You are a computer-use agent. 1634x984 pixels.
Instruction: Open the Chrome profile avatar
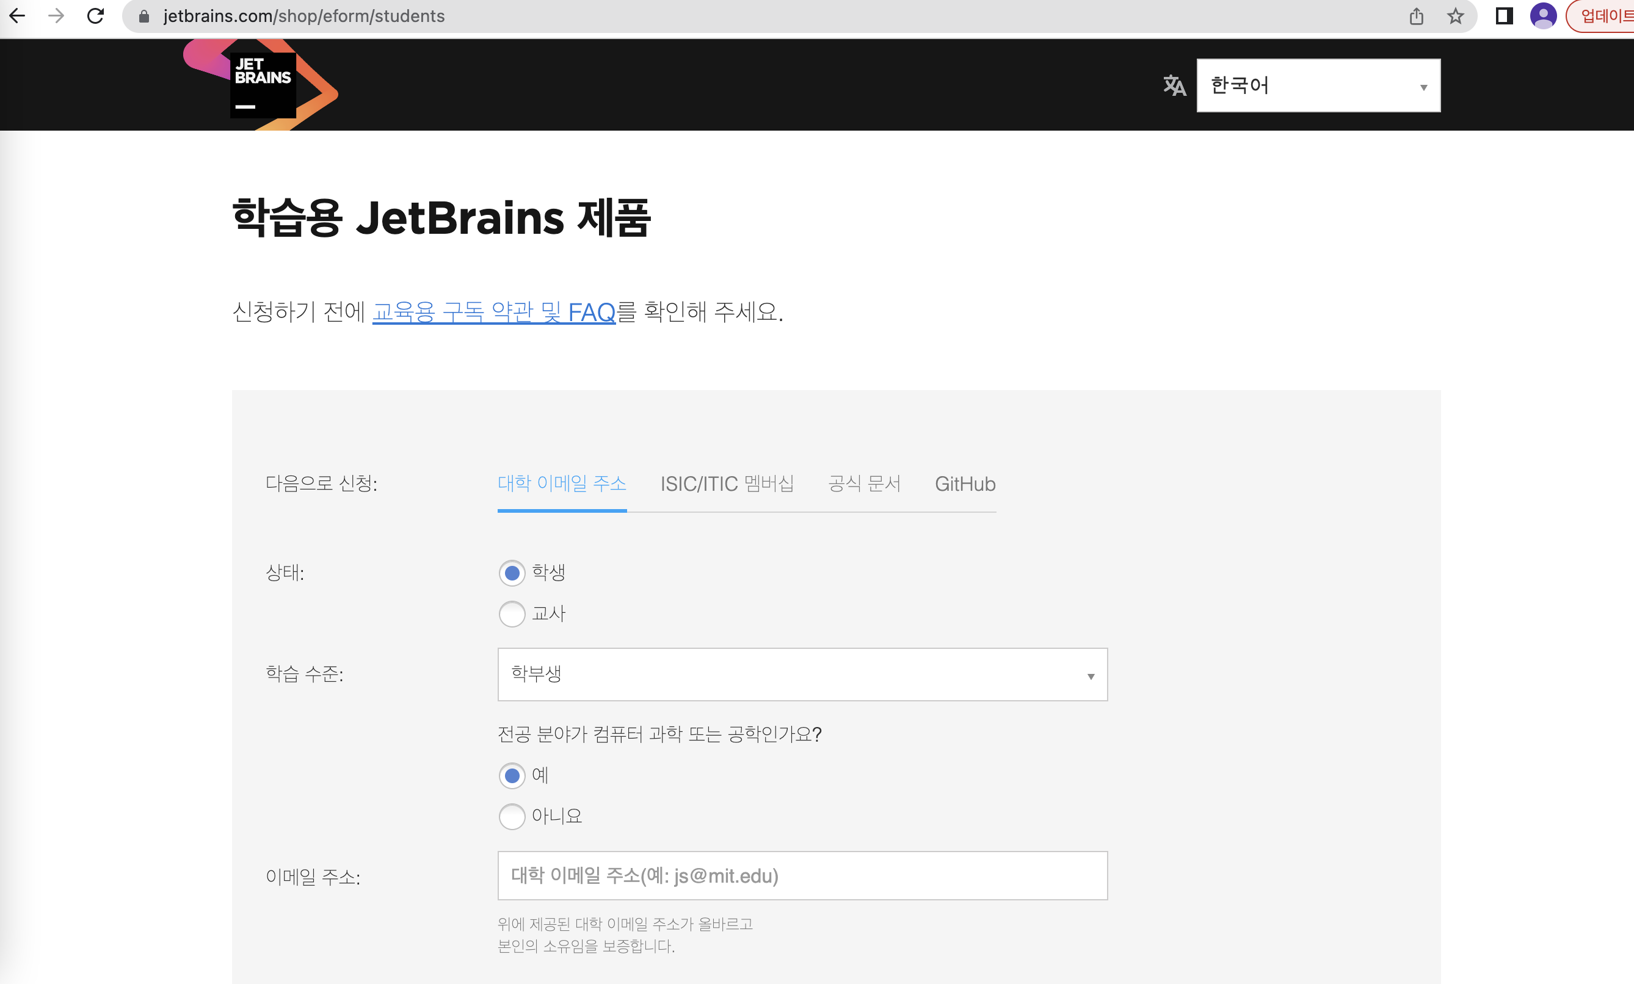(1543, 16)
